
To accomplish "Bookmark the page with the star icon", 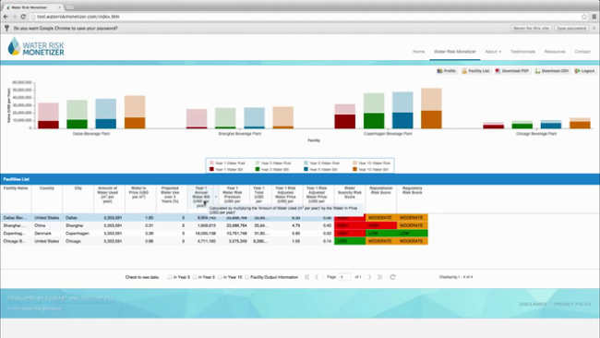I will [584, 17].
